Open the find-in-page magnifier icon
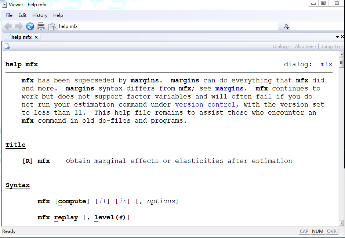The width and height of the screenshot is (345, 238). (52, 26)
